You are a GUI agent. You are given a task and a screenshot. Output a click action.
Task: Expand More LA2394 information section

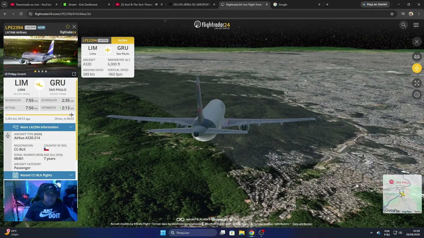pyautogui.click(x=40, y=127)
